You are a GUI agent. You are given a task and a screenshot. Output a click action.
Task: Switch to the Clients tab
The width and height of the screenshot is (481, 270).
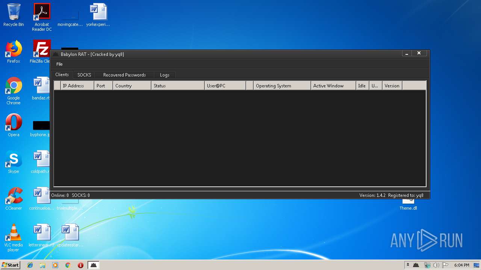tap(62, 75)
